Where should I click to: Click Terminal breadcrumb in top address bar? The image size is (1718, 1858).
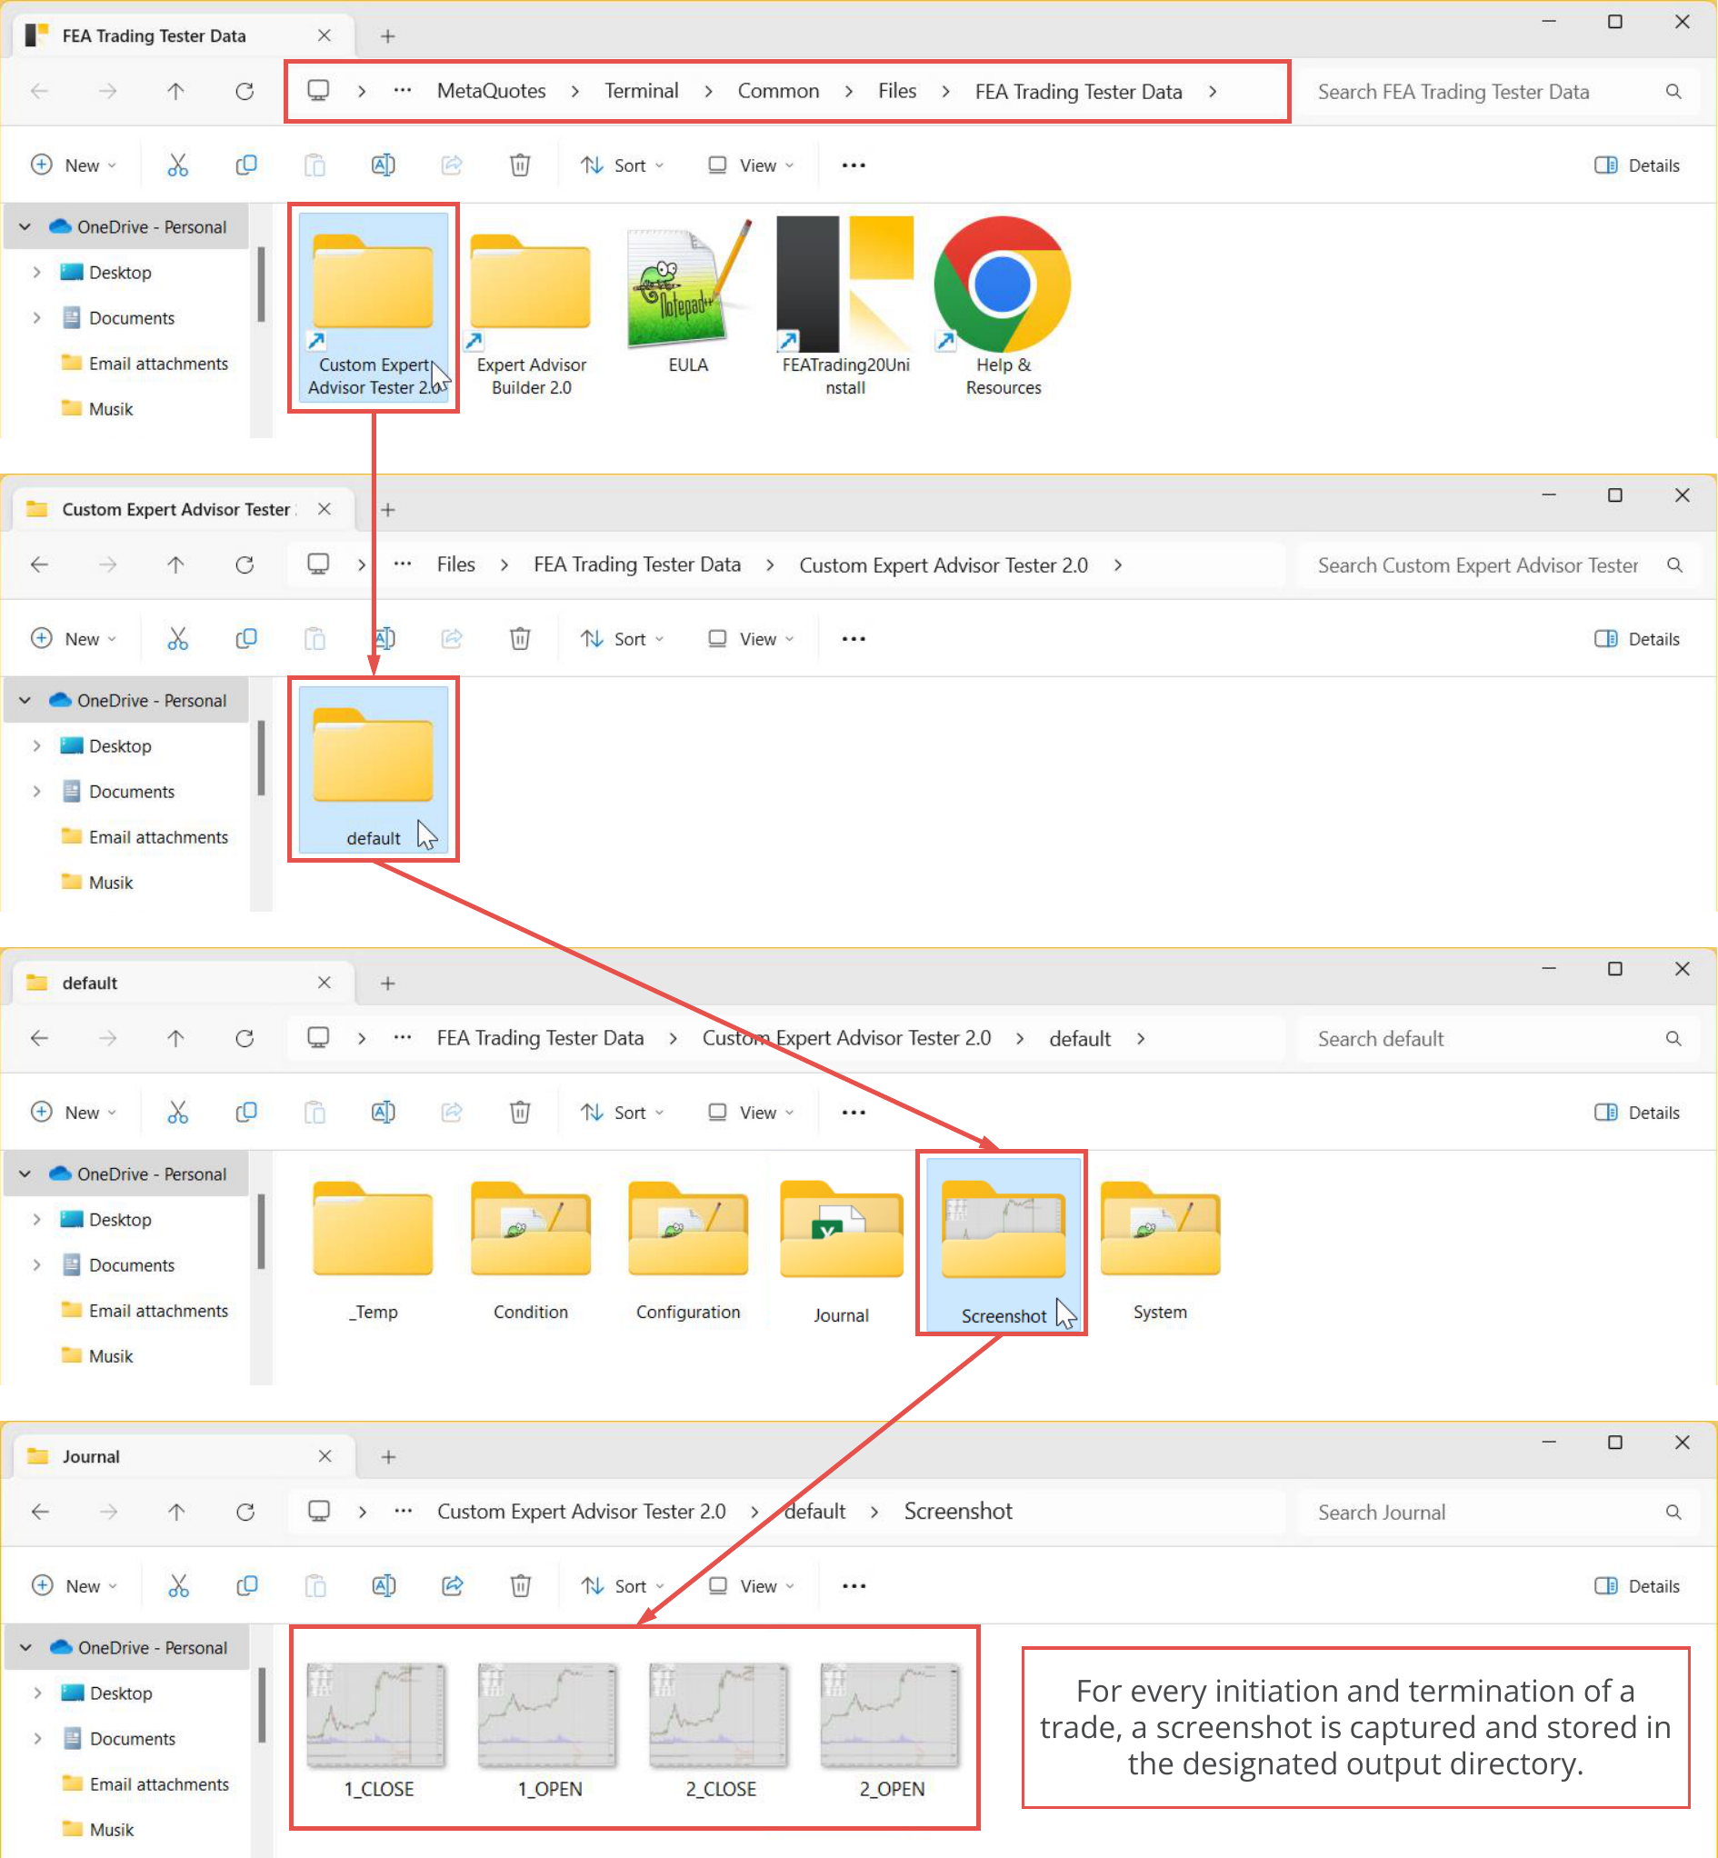642,91
